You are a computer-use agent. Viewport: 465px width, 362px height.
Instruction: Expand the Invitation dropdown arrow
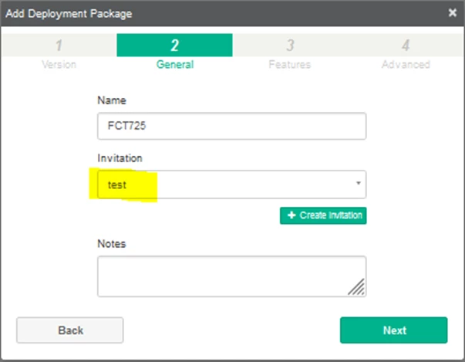click(x=359, y=183)
